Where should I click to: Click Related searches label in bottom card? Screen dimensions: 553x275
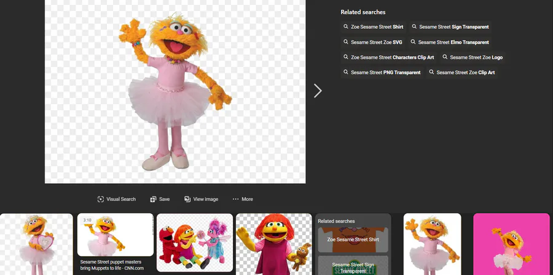pos(336,221)
